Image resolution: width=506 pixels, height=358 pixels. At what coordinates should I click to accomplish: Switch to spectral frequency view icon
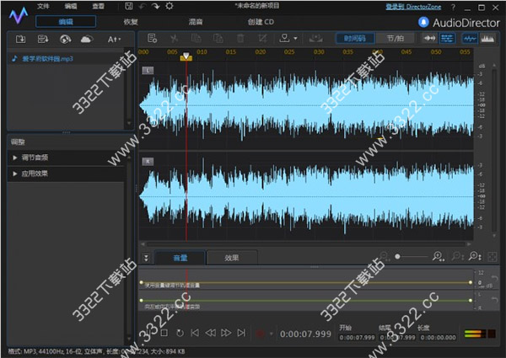487,39
